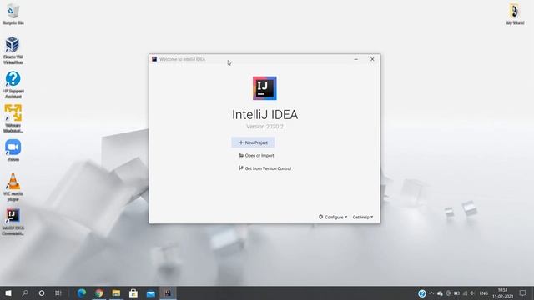534x300 pixels.
Task: Start a New Project
Action: coord(253,142)
